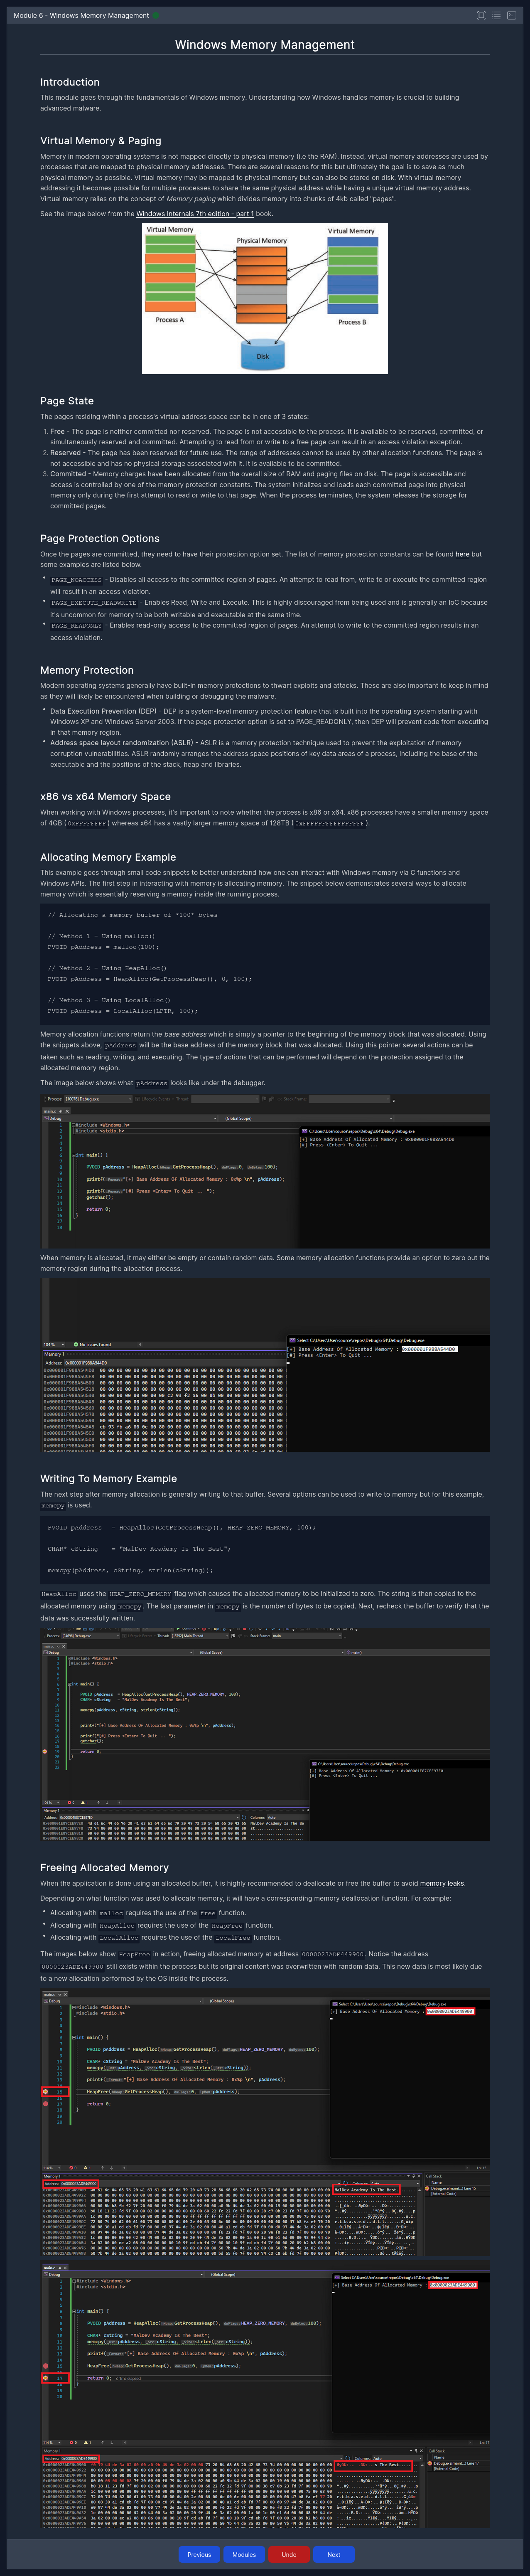Select the 'Introduction' heading
This screenshot has width=530, height=2576.
pos(70,82)
